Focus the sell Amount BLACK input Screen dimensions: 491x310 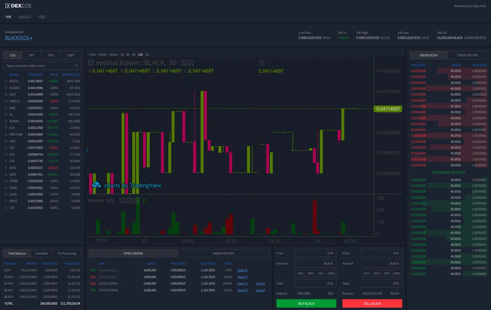click(382, 264)
